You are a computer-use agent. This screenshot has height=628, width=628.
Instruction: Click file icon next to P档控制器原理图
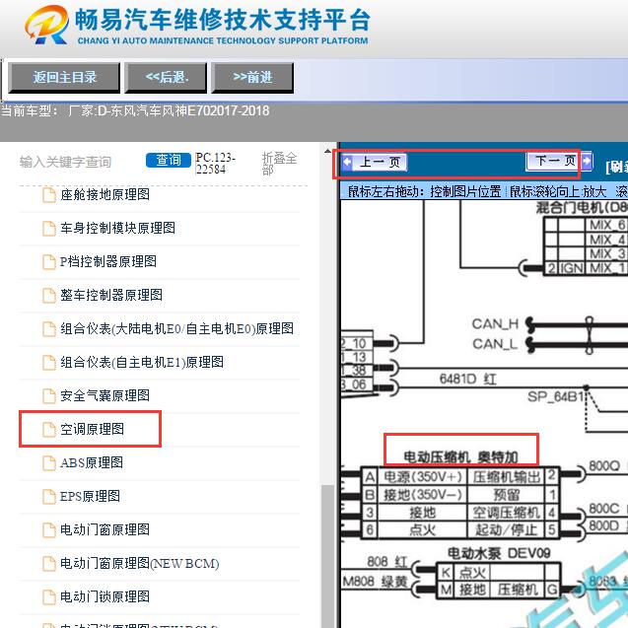pos(49,262)
